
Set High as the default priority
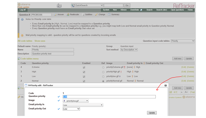103,72
